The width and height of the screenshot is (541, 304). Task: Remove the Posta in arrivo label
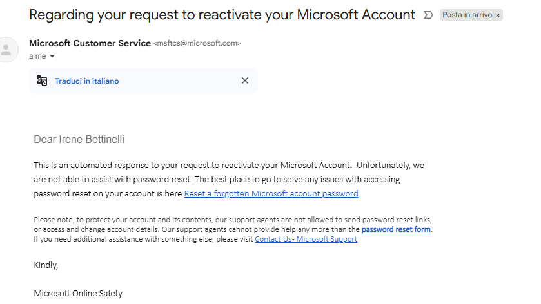498,15
